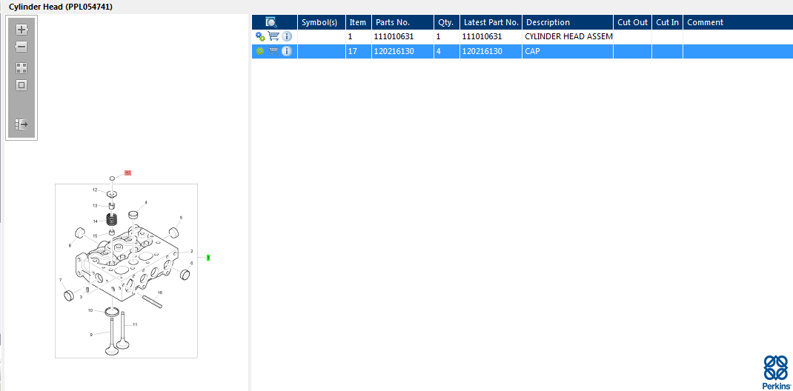The width and height of the screenshot is (793, 391).
Task: Click Latest Part No. cell 120216130
Action: [x=491, y=51]
